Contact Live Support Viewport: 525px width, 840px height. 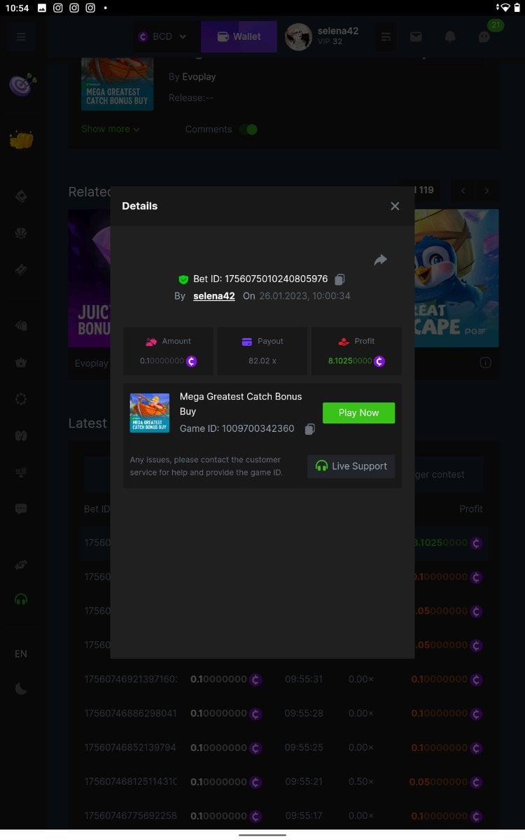(351, 466)
